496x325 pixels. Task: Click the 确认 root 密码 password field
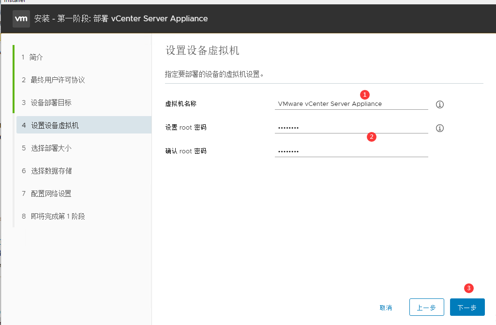(351, 151)
